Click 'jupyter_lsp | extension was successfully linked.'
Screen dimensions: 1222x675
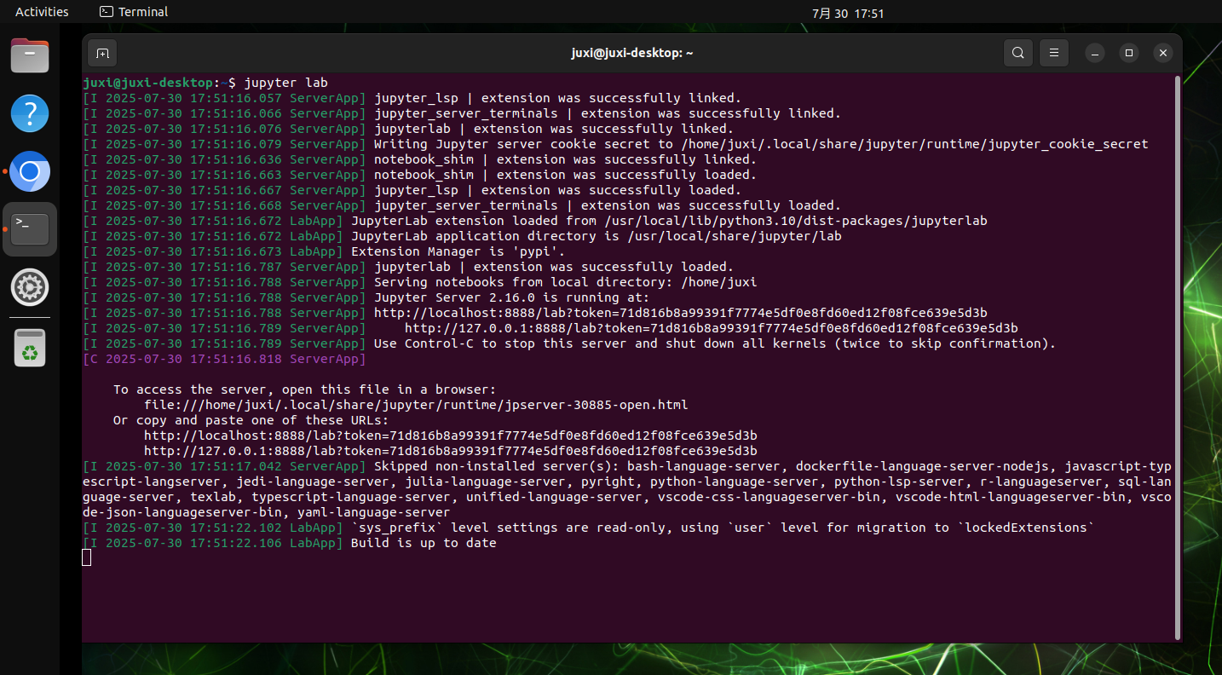pos(558,98)
